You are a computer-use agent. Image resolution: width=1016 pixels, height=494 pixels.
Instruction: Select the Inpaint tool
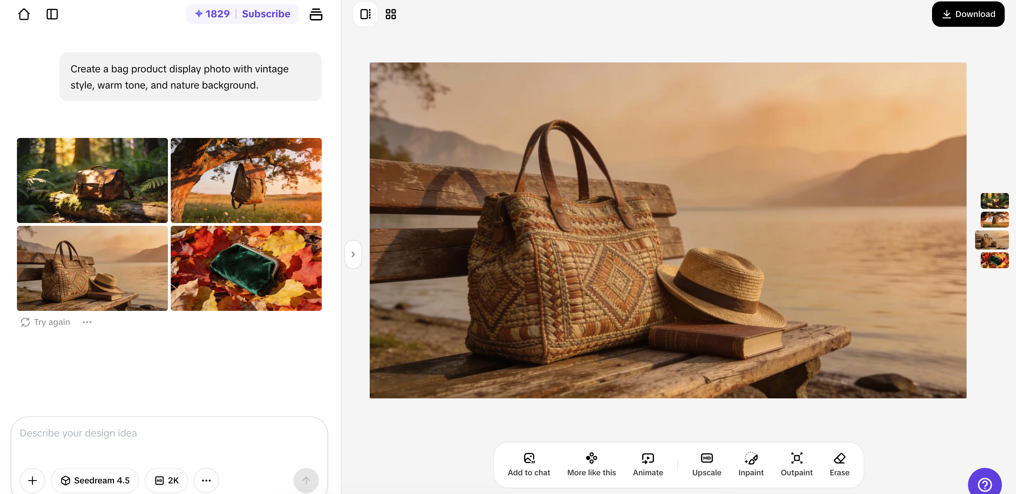751,464
